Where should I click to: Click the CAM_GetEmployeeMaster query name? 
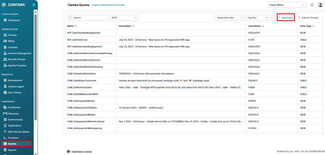point(81,101)
